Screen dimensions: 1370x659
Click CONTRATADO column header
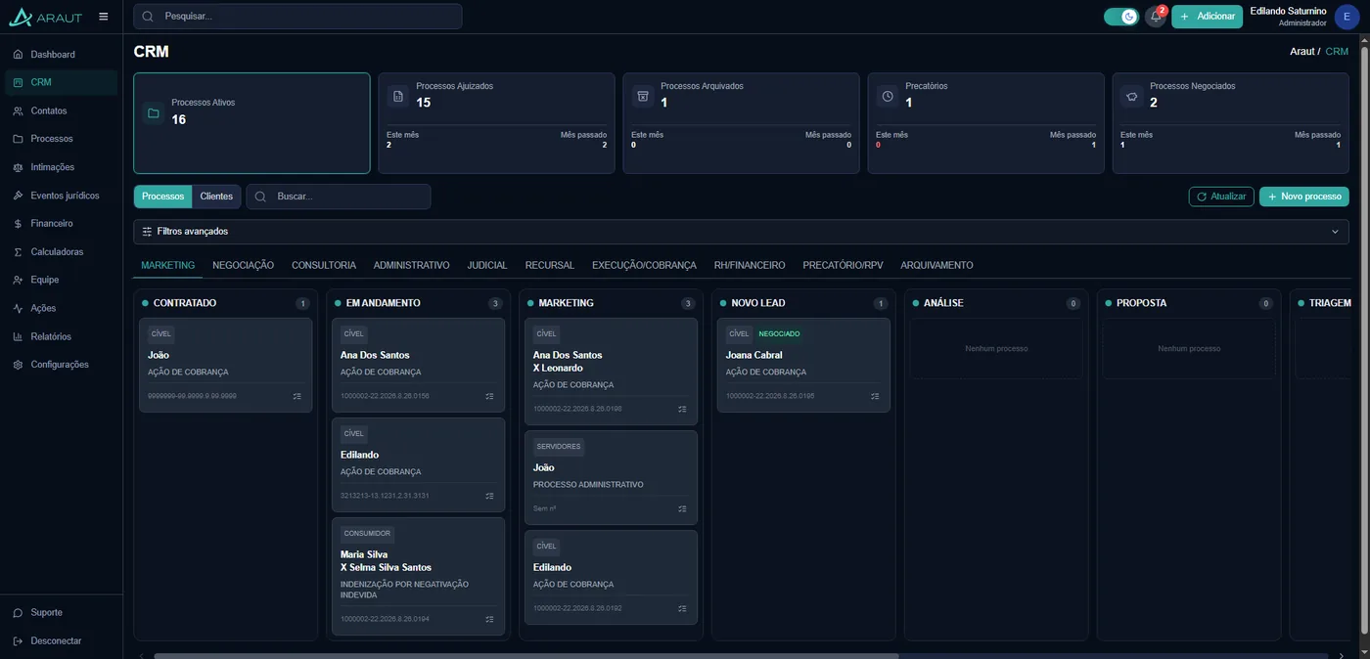(x=185, y=303)
